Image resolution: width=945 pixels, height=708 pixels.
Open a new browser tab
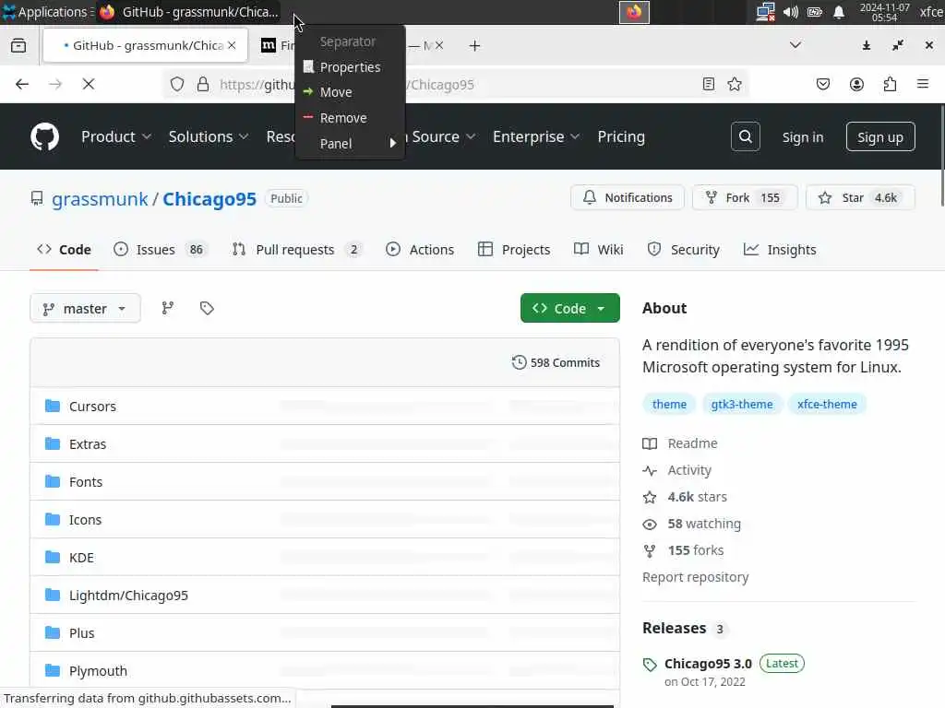click(474, 46)
